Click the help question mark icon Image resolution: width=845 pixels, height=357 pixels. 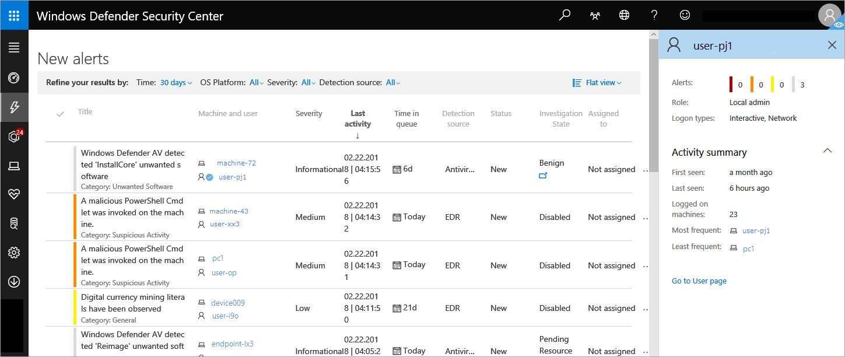coord(654,16)
